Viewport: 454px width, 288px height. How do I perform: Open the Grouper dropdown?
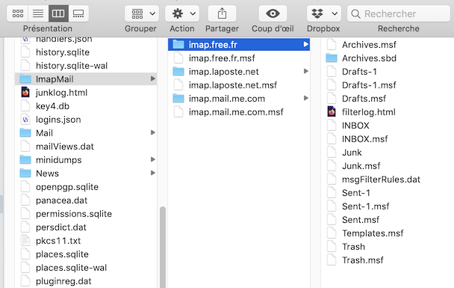142,13
